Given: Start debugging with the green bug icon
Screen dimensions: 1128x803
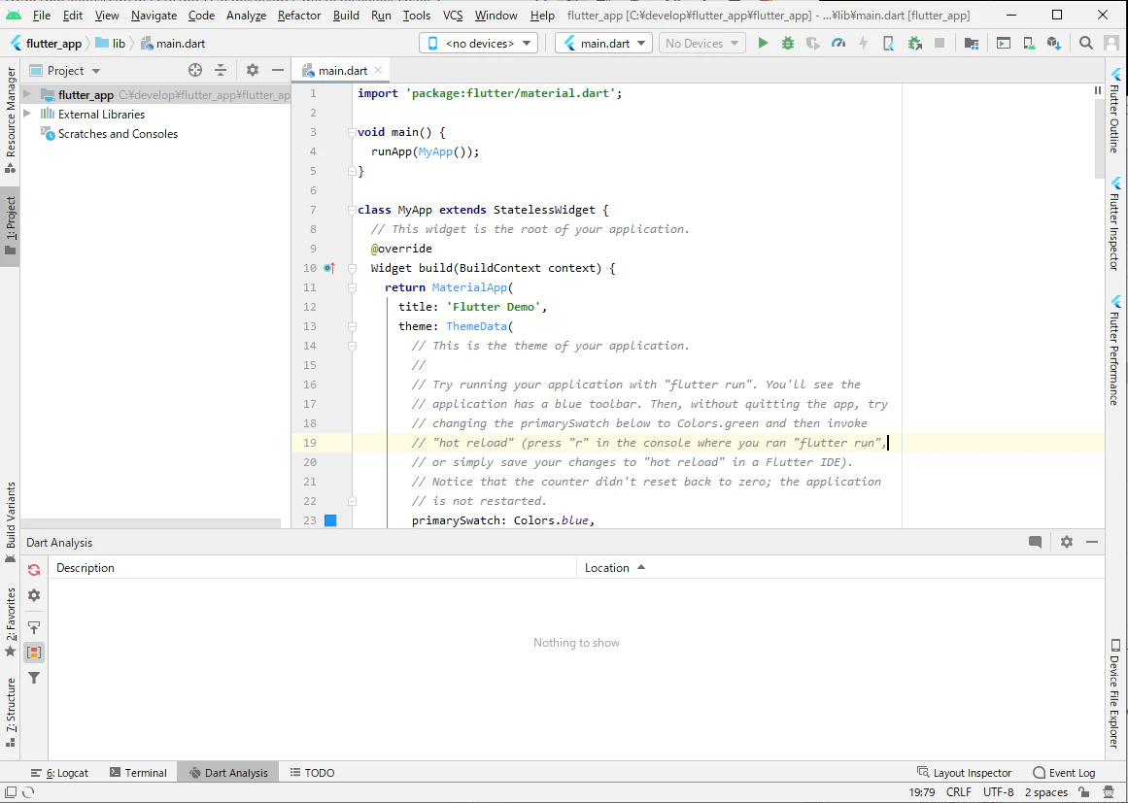Looking at the screenshot, I should click(x=788, y=43).
